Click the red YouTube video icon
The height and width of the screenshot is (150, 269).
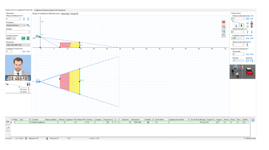[x=224, y=22]
